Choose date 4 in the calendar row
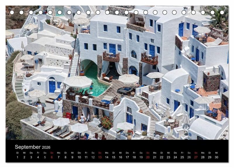The height and width of the screenshot is (168, 234). tap(38, 157)
